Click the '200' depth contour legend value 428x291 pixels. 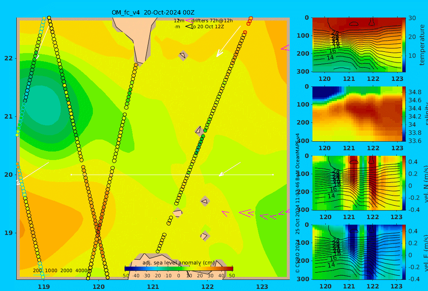37,270
